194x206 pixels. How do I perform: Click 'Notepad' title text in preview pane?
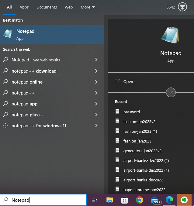point(171,53)
